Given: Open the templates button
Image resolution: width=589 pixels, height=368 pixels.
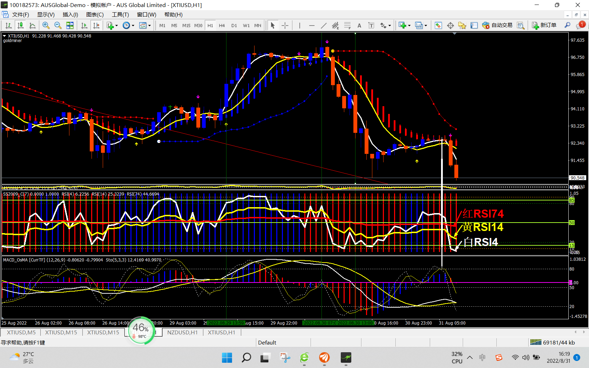Looking at the screenshot, I should (x=143, y=25).
